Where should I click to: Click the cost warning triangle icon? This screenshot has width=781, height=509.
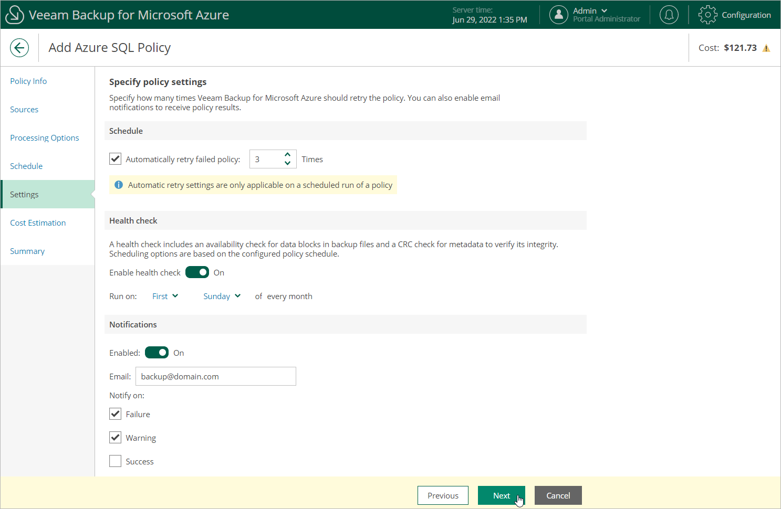click(766, 48)
